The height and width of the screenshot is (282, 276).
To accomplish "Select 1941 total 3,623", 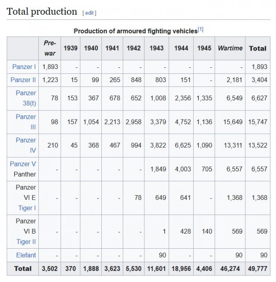I will point(112,269).
